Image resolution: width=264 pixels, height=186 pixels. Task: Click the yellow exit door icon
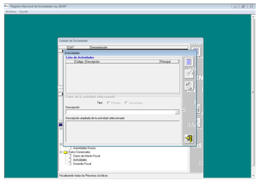189,139
